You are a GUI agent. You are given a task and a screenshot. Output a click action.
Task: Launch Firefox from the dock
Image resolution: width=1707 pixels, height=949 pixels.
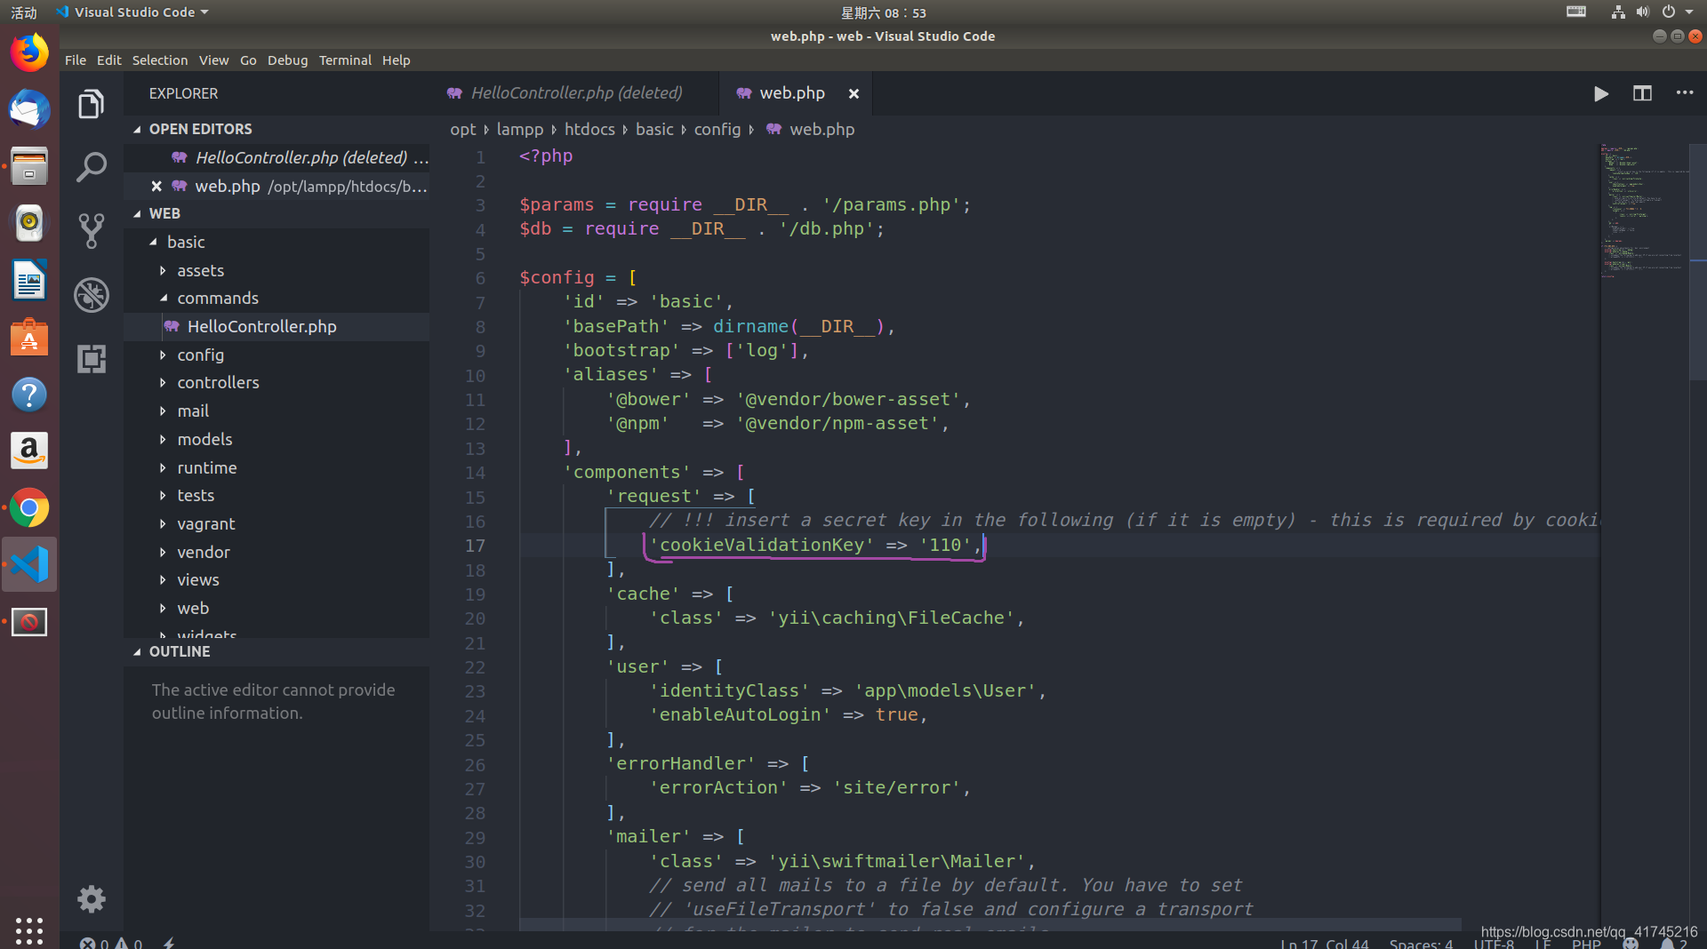(29, 52)
